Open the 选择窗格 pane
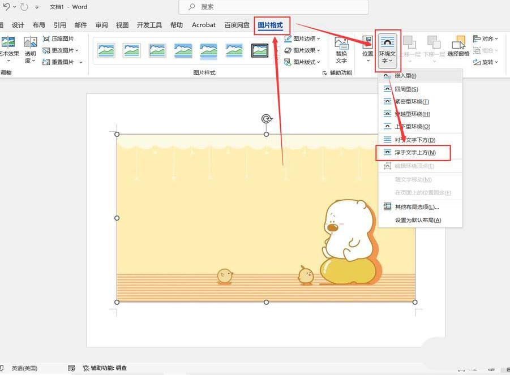This screenshot has width=510, height=375. point(458,47)
